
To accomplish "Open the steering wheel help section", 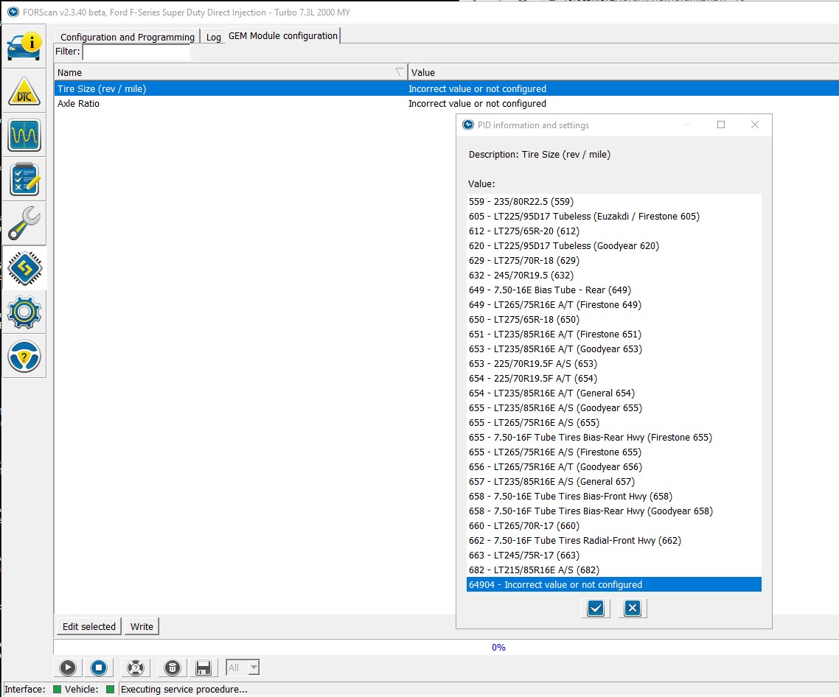I will click(x=24, y=357).
